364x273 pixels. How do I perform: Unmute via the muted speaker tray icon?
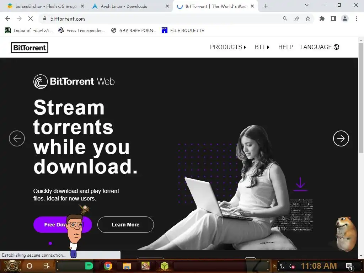click(291, 266)
